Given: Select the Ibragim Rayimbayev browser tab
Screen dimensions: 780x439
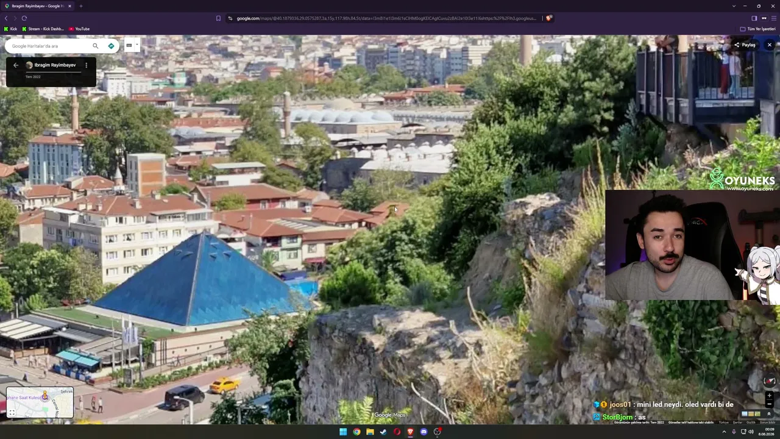Looking at the screenshot, I should click(38, 6).
